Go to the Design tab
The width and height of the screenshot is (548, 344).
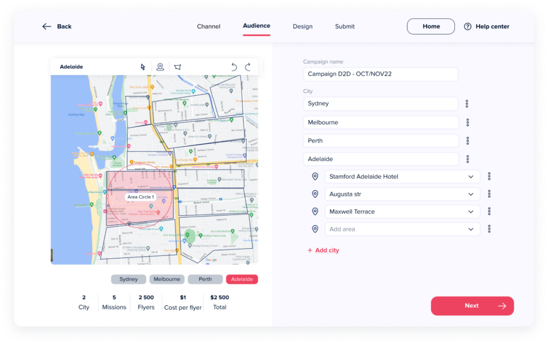[x=303, y=27]
